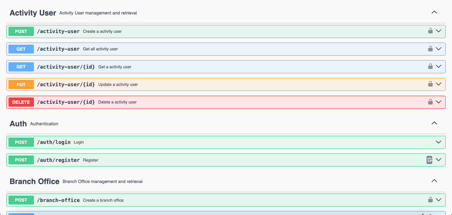Click lock icon on DELETE /activity-user/{id} row
This screenshot has height=215, width=452.
tap(430, 102)
